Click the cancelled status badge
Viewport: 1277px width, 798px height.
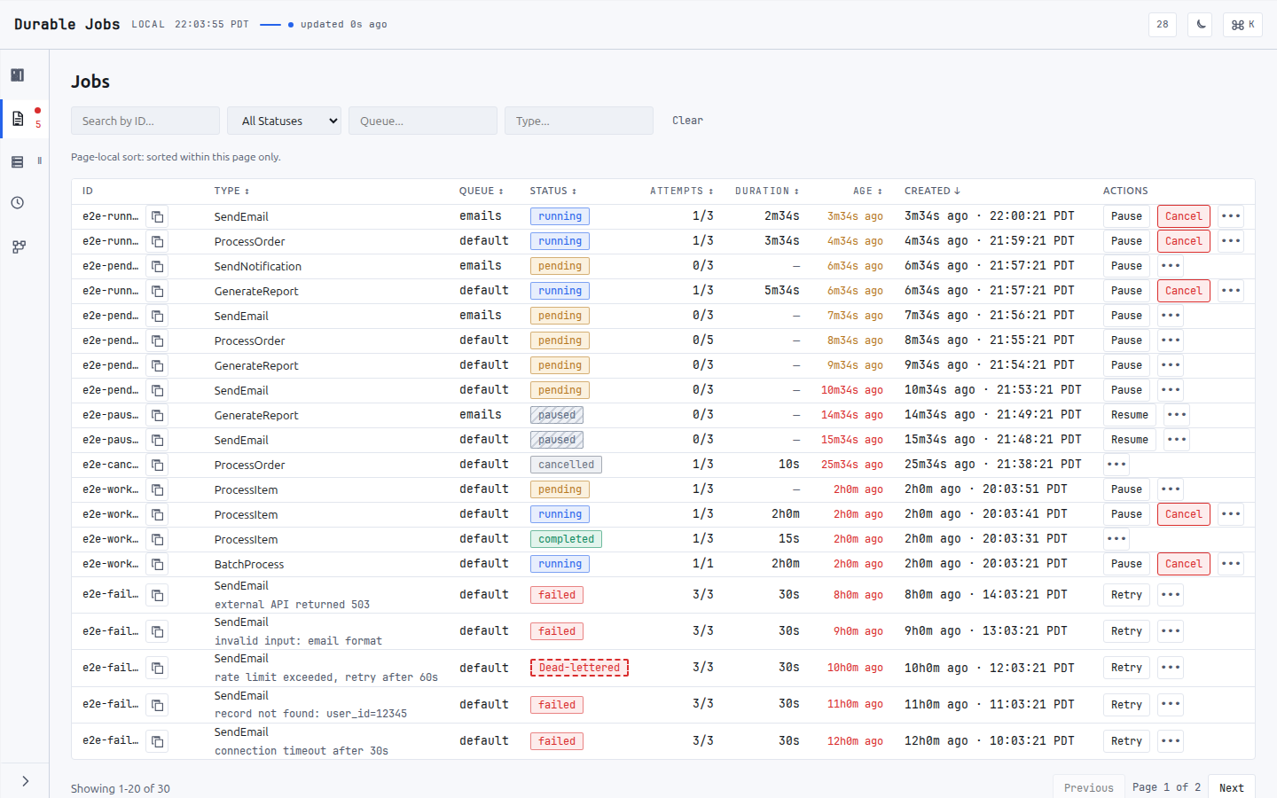(x=566, y=465)
